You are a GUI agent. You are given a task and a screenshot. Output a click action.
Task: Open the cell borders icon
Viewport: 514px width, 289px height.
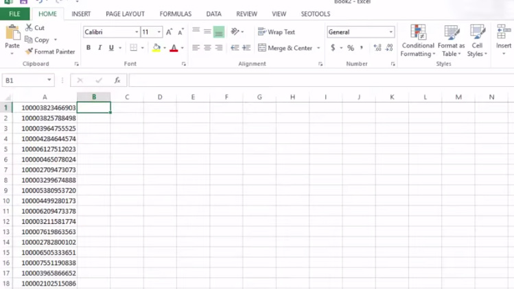pos(133,47)
